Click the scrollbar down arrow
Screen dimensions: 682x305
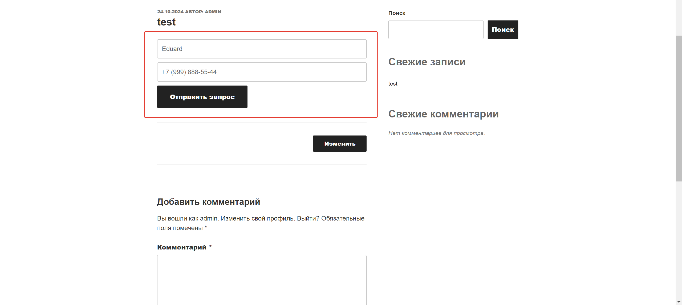point(679,302)
